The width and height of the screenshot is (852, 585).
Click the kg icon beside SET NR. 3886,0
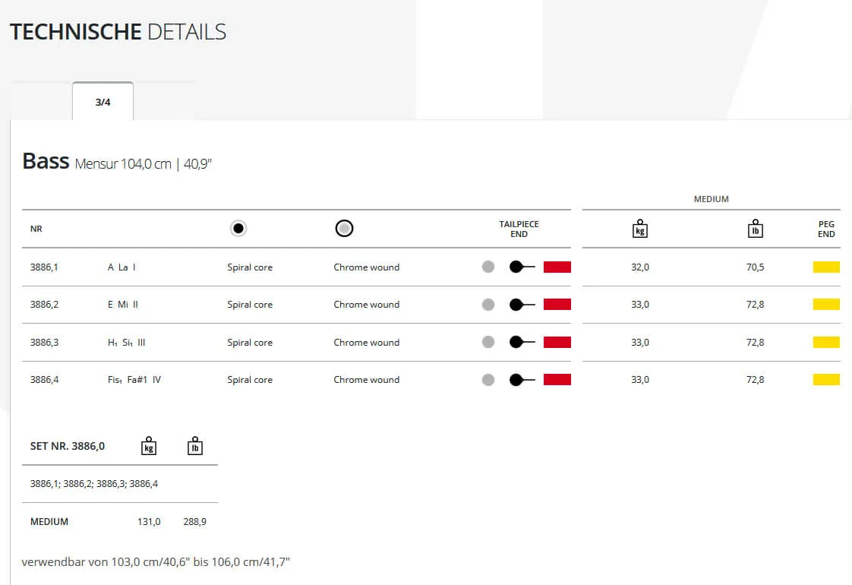pos(149,446)
